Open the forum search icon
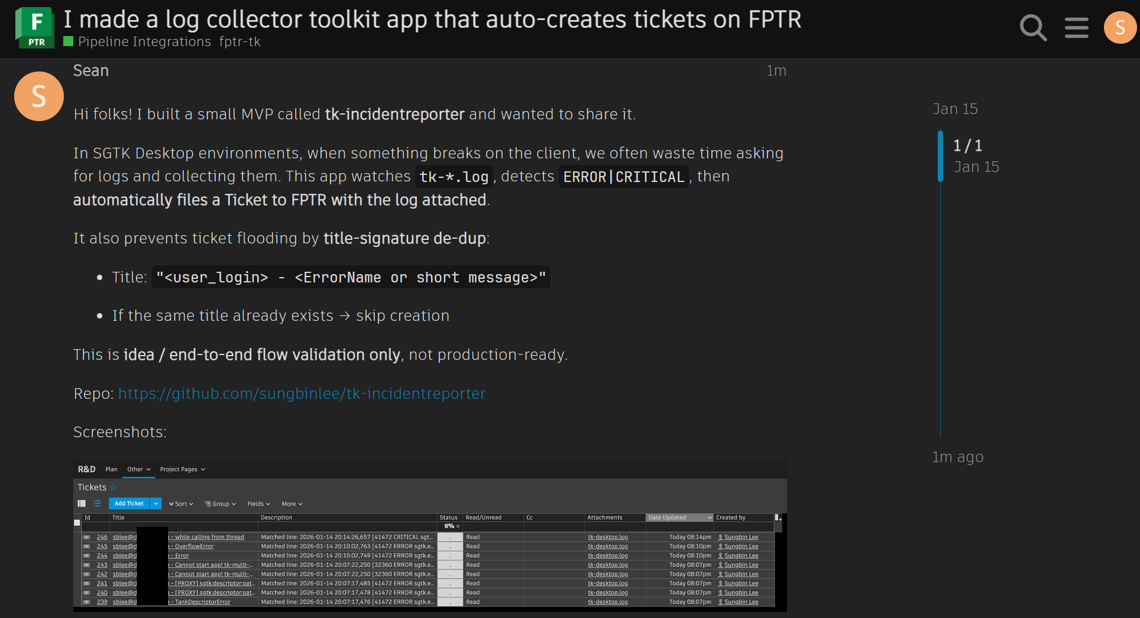 tap(1033, 28)
